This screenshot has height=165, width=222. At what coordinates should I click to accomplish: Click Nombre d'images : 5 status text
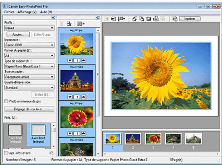[21, 160]
